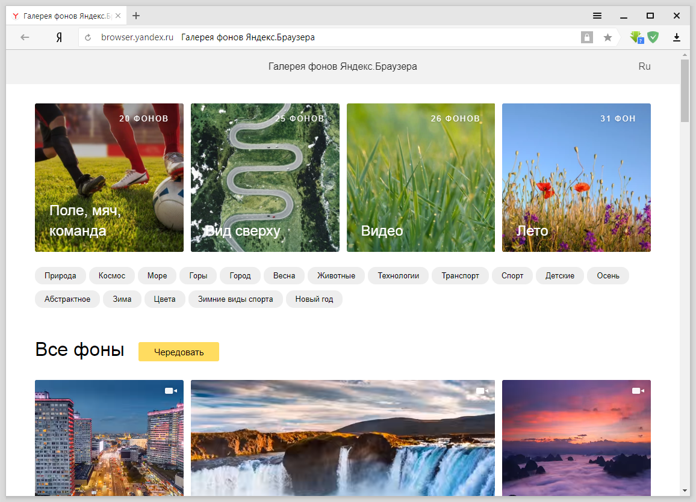Viewport: 696px width, 502px height.
Task: Click the lock icon in address bar
Action: coord(586,37)
